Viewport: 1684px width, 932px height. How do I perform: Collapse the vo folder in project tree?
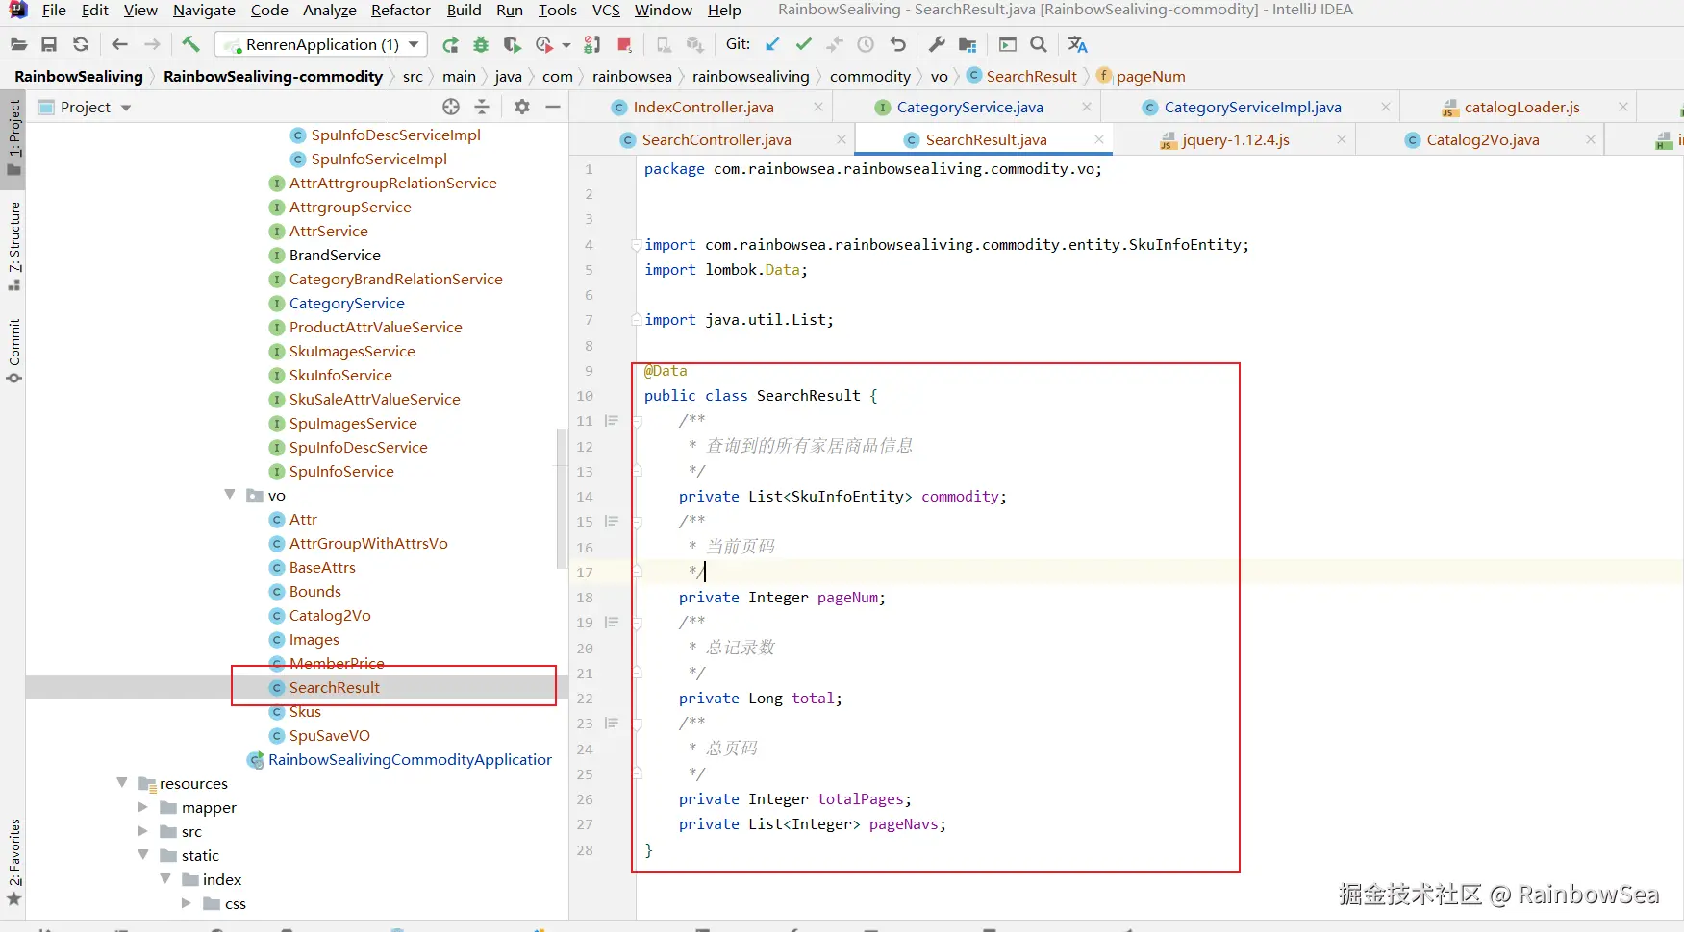[230, 495]
